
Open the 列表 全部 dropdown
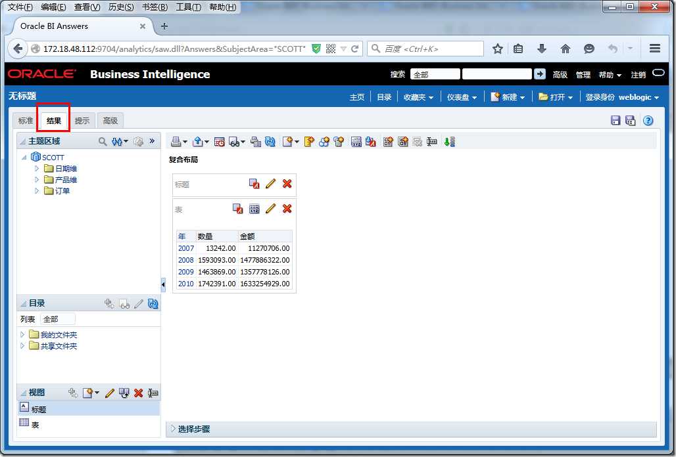[58, 319]
